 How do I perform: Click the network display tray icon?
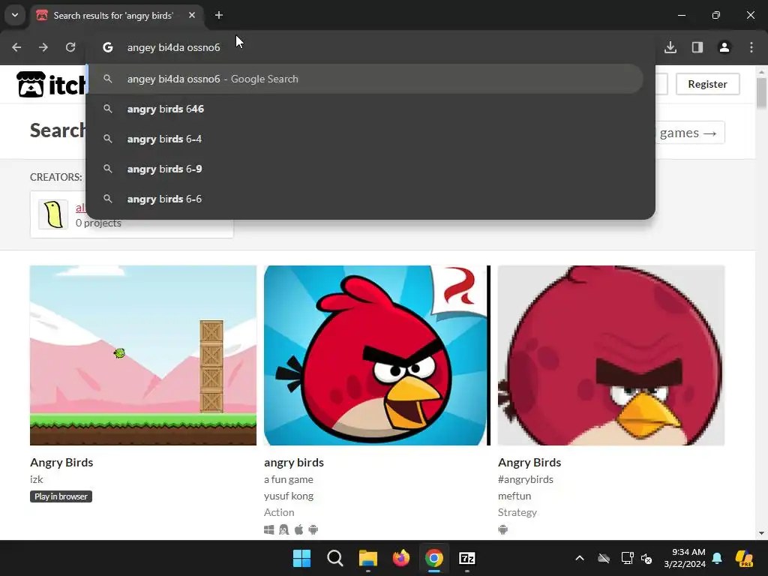point(627,558)
